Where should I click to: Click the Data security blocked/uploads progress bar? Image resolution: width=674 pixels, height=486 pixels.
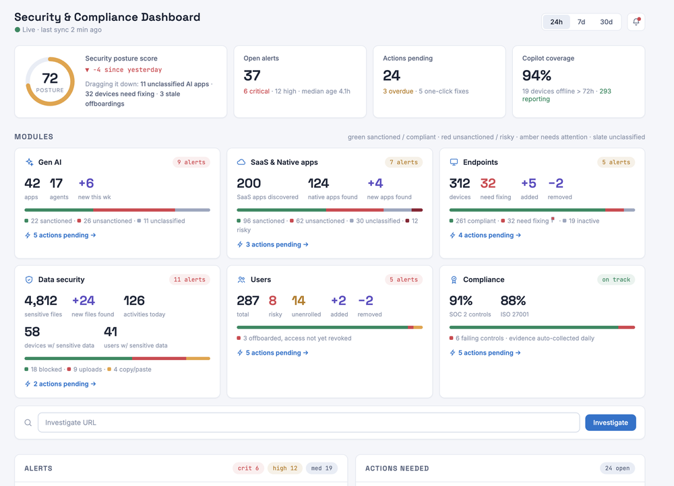pos(117,359)
